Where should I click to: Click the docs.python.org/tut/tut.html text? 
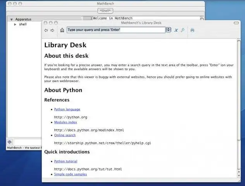(88, 169)
